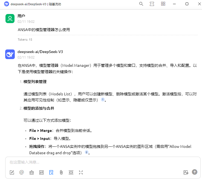The height and width of the screenshot is (180, 202).
Task: Click the green user avatar
Action: (x=10, y=18)
